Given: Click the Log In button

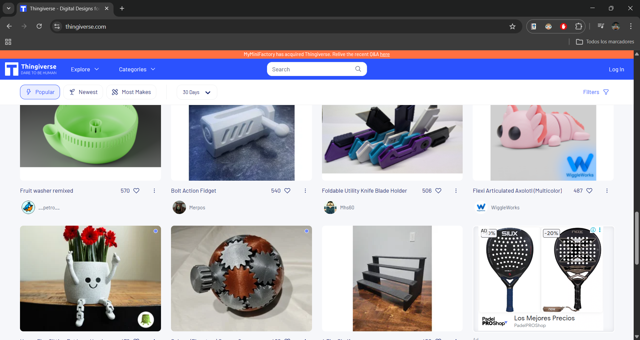Looking at the screenshot, I should coord(616,69).
